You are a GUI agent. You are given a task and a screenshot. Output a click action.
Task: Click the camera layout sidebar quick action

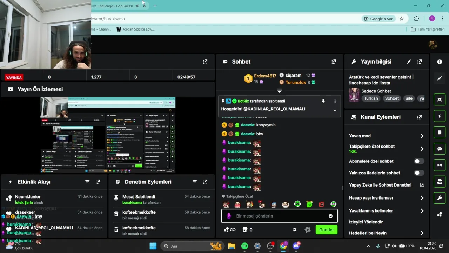click(x=440, y=182)
